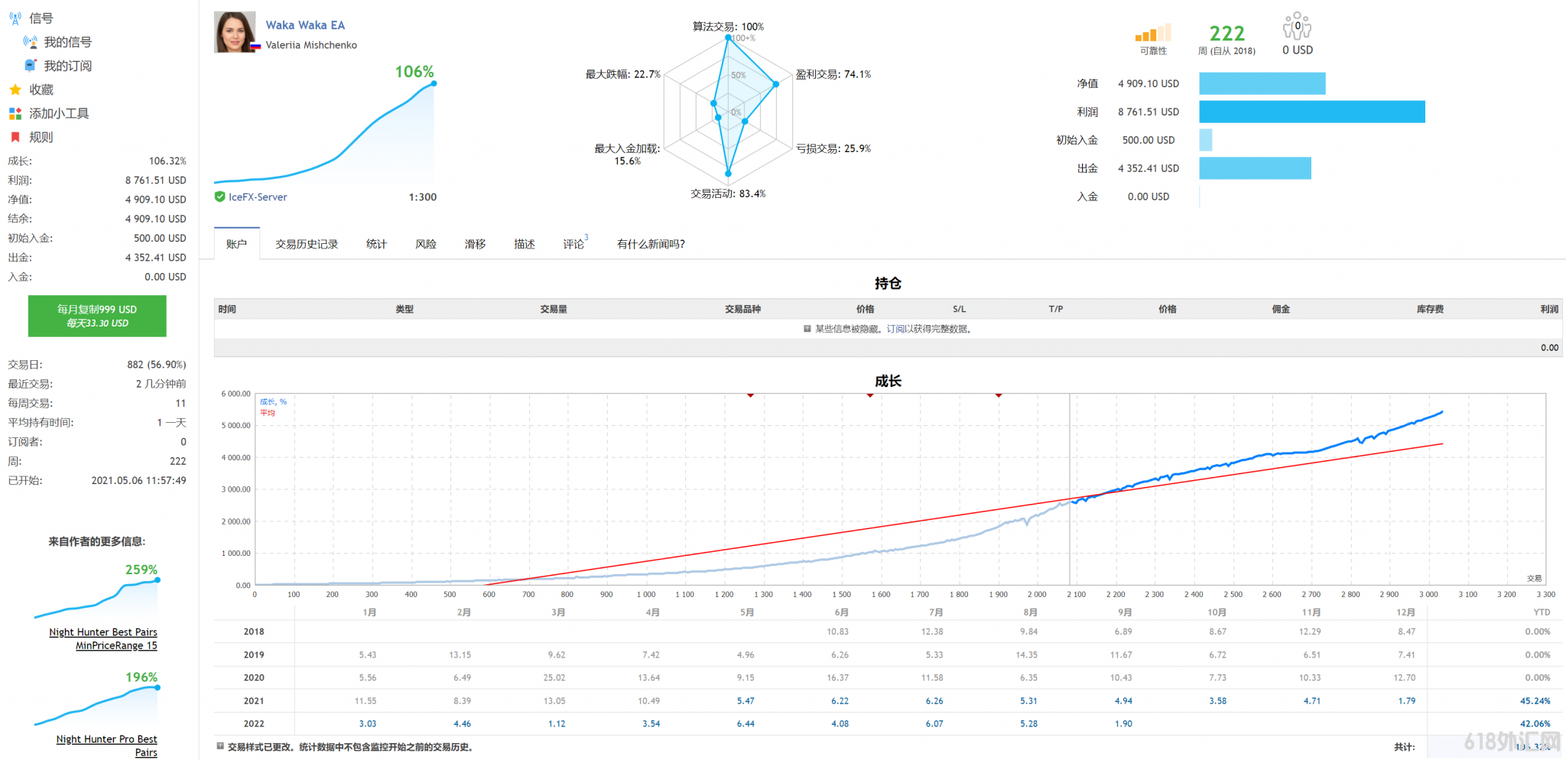Click the 每月复制999 USD subscribe button
The height and width of the screenshot is (760, 1566).
coord(97,316)
